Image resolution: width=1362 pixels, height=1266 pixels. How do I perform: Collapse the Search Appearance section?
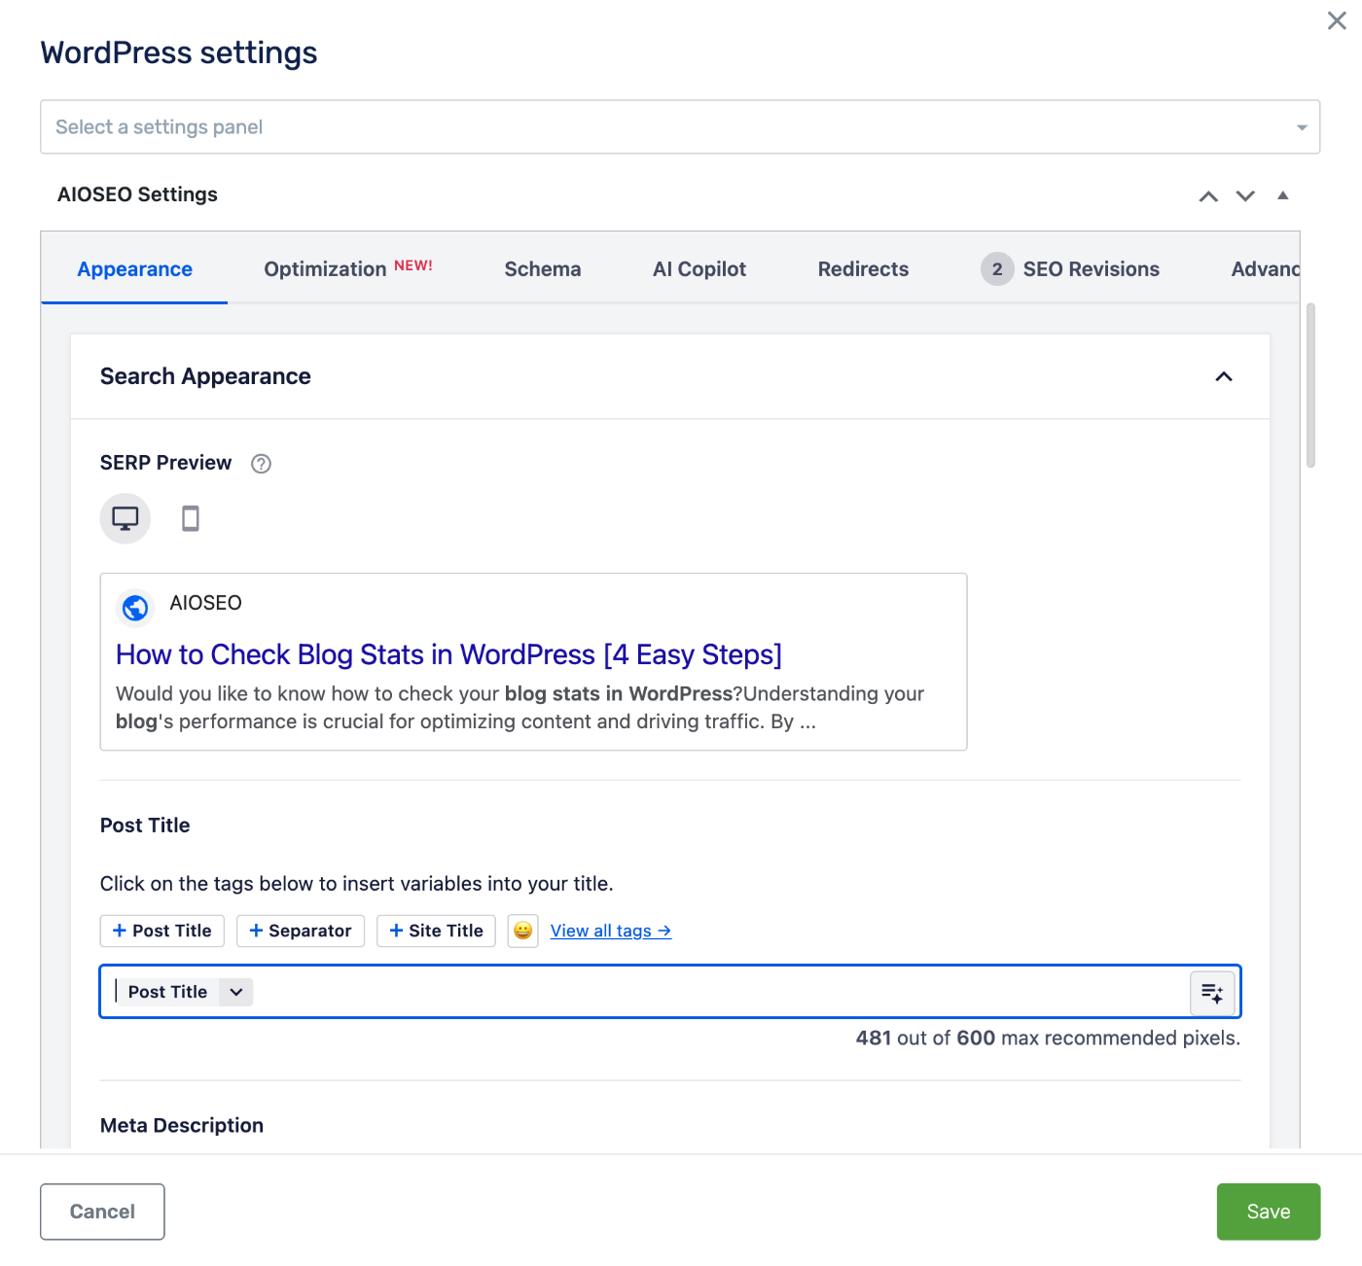point(1224,377)
